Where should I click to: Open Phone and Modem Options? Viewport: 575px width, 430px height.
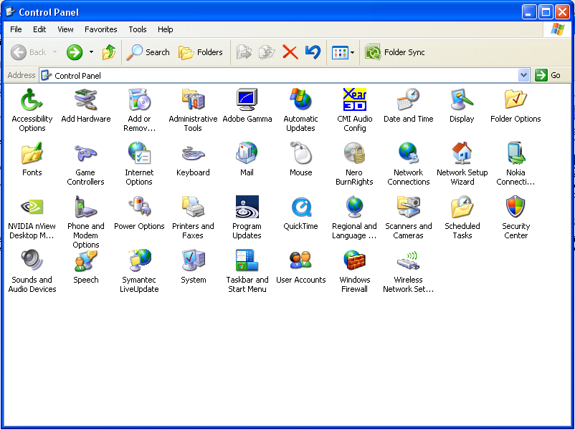coord(85,207)
